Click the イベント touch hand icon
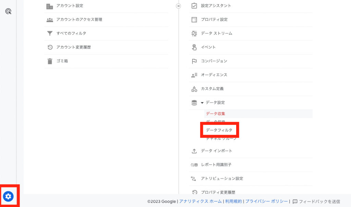Screen dimensions: 351x207 coord(194,47)
